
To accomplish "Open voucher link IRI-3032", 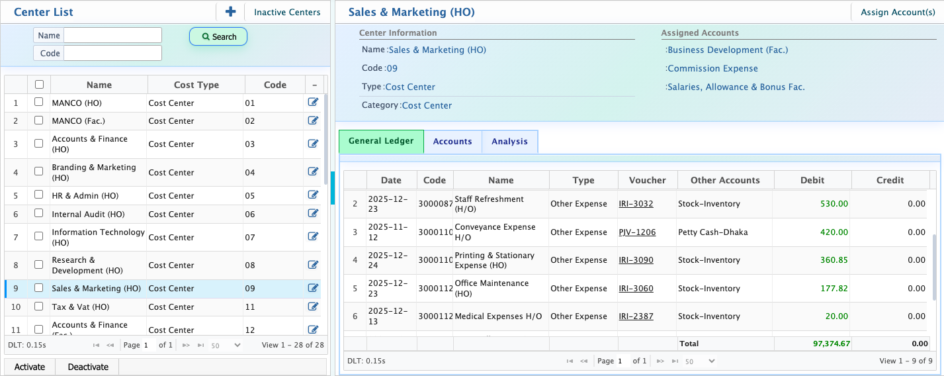I will tap(636, 204).
